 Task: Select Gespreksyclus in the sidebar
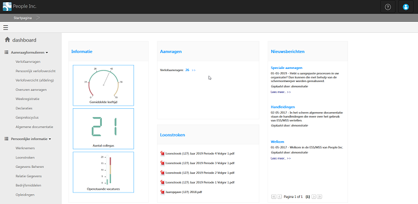27,118
